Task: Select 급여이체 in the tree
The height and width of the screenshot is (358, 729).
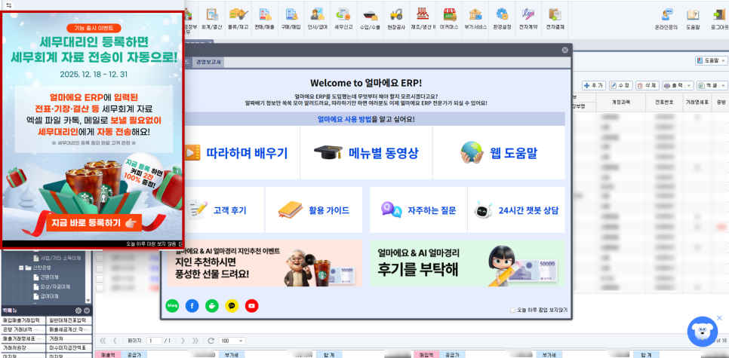Action: [48, 295]
